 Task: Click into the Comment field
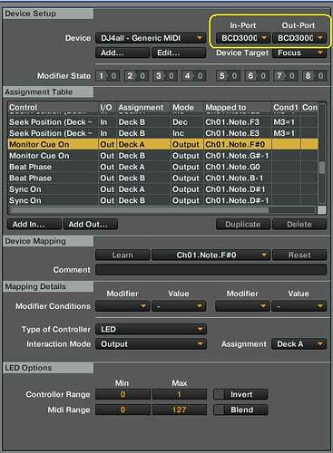(x=211, y=270)
